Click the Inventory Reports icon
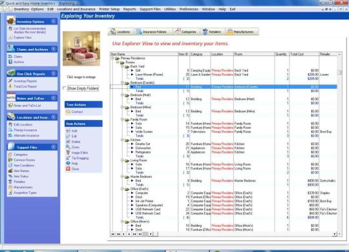This screenshot has height=252, width=349. pos(10,81)
